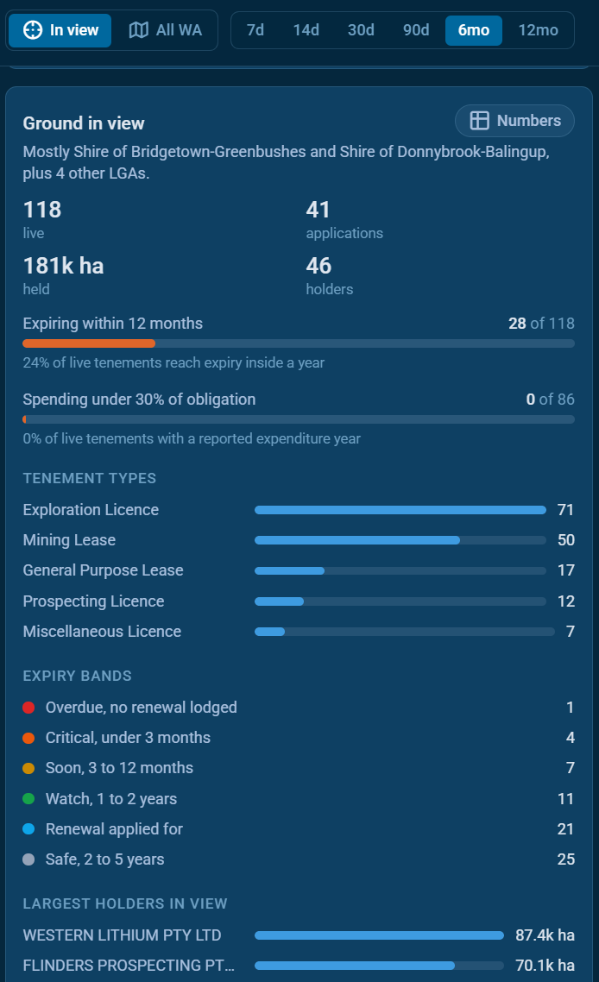Click the green Watch status dot
Viewport: 599px width, 982px height.
tap(28, 798)
